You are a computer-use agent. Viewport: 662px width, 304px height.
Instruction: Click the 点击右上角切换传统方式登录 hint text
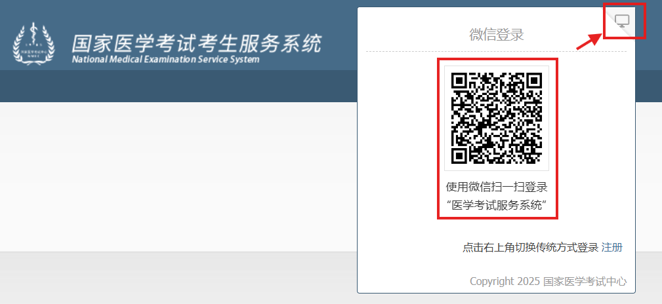pyautogui.click(x=531, y=248)
